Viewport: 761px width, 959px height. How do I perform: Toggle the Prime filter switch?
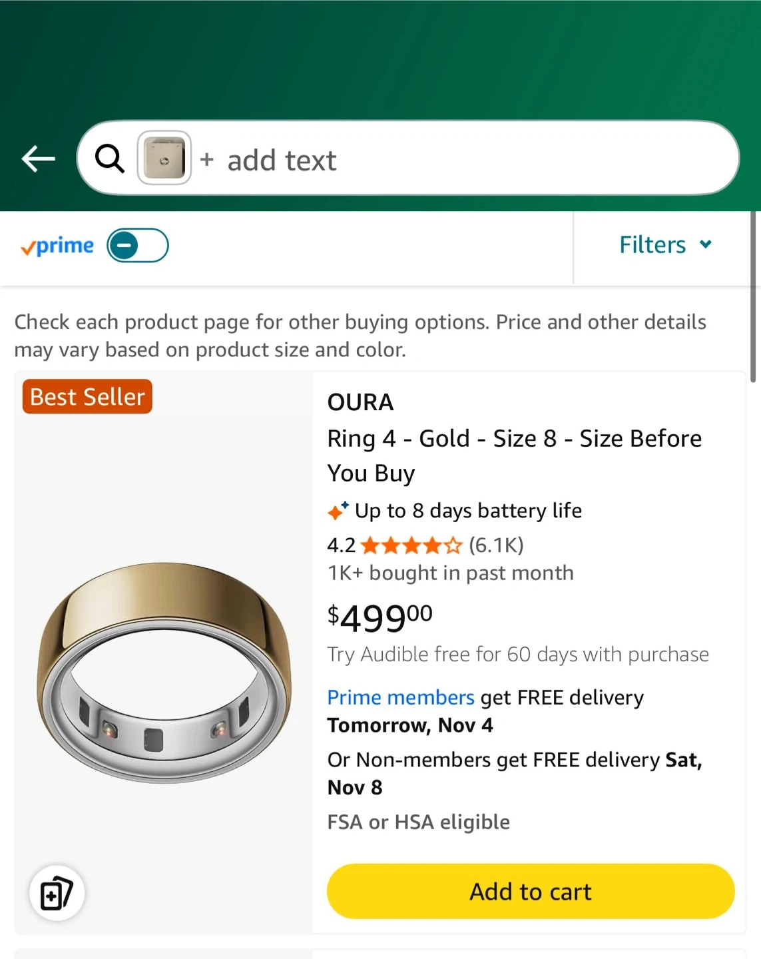click(x=138, y=246)
